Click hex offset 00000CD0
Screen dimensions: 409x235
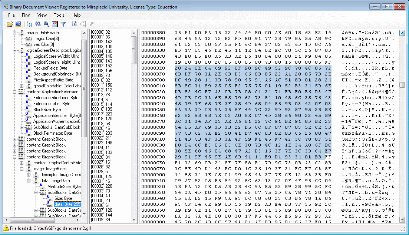[153, 157]
